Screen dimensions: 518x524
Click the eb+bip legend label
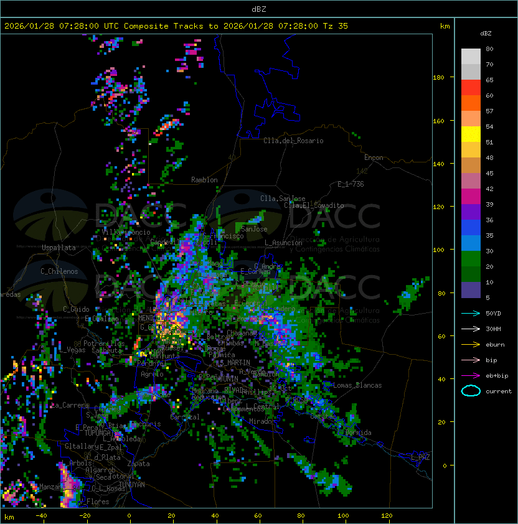pyautogui.click(x=497, y=376)
